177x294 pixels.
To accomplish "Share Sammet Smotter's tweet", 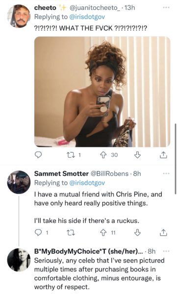I will coord(163,233).
